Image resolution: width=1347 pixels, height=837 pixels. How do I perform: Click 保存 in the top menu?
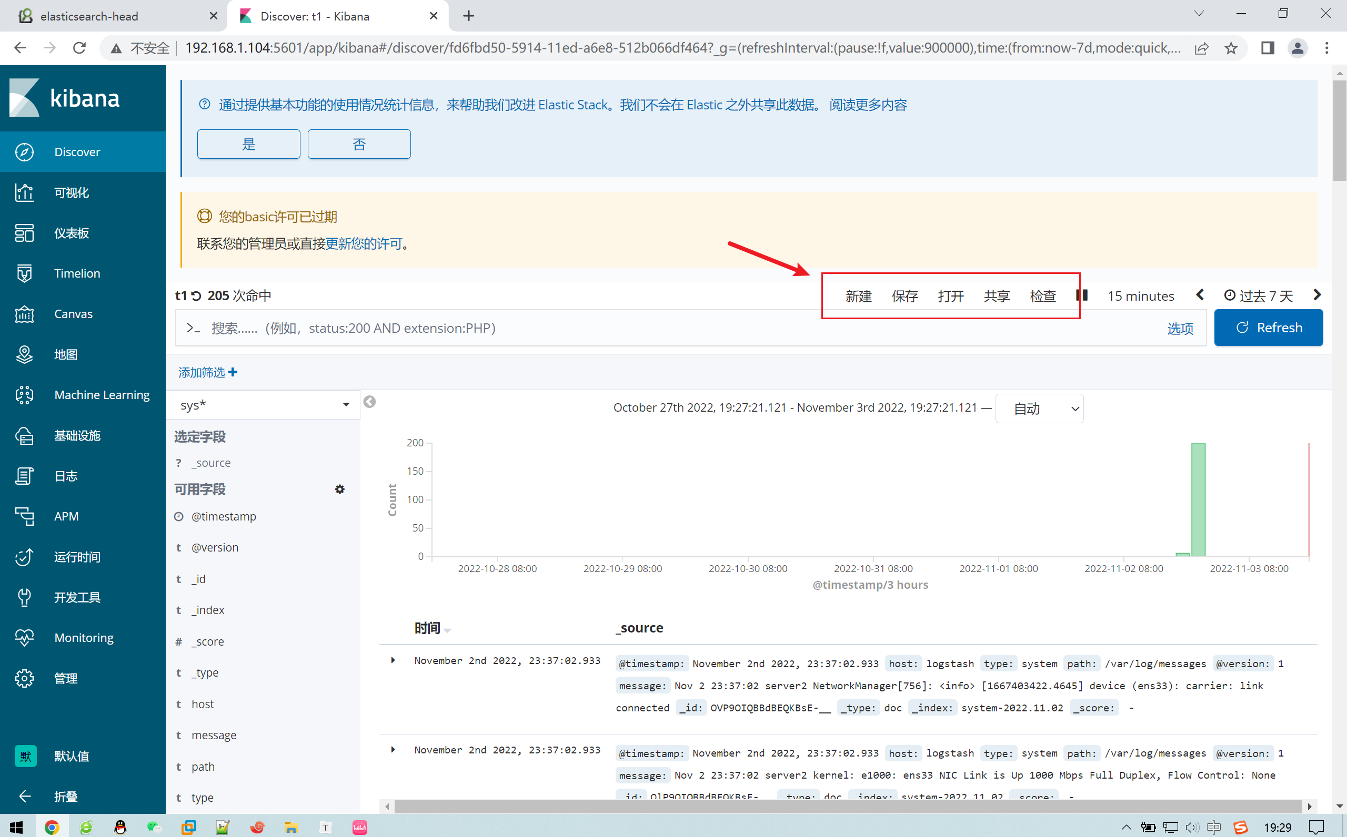[904, 296]
